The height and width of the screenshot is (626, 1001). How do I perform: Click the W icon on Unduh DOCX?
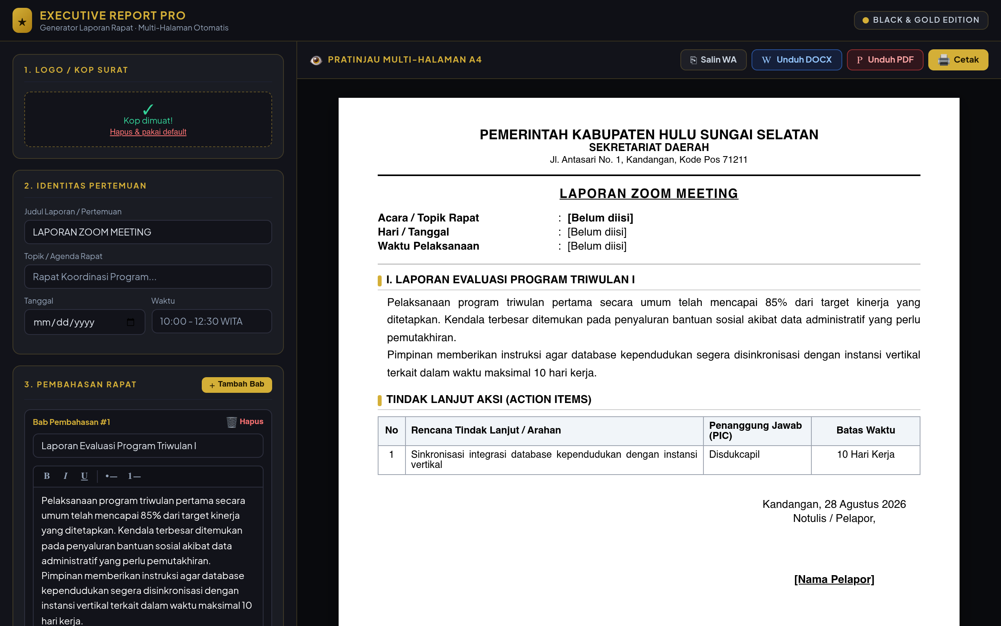(766, 60)
